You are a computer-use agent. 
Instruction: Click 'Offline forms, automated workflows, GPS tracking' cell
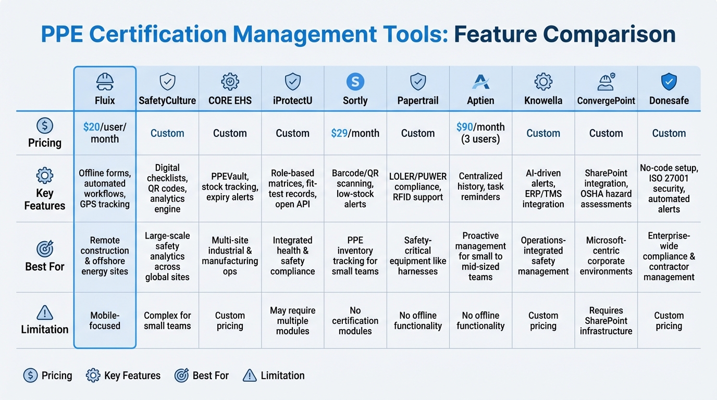pyautogui.click(x=105, y=189)
